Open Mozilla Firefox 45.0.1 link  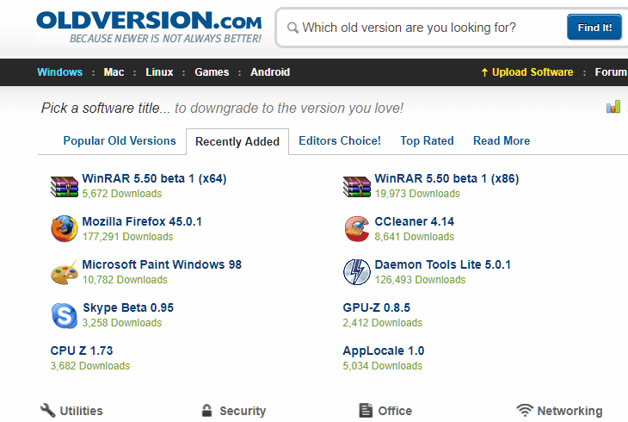[142, 221]
